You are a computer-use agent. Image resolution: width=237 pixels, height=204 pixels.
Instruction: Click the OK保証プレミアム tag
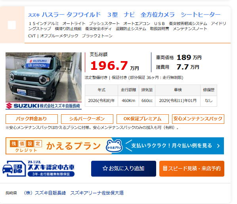[143, 119]
